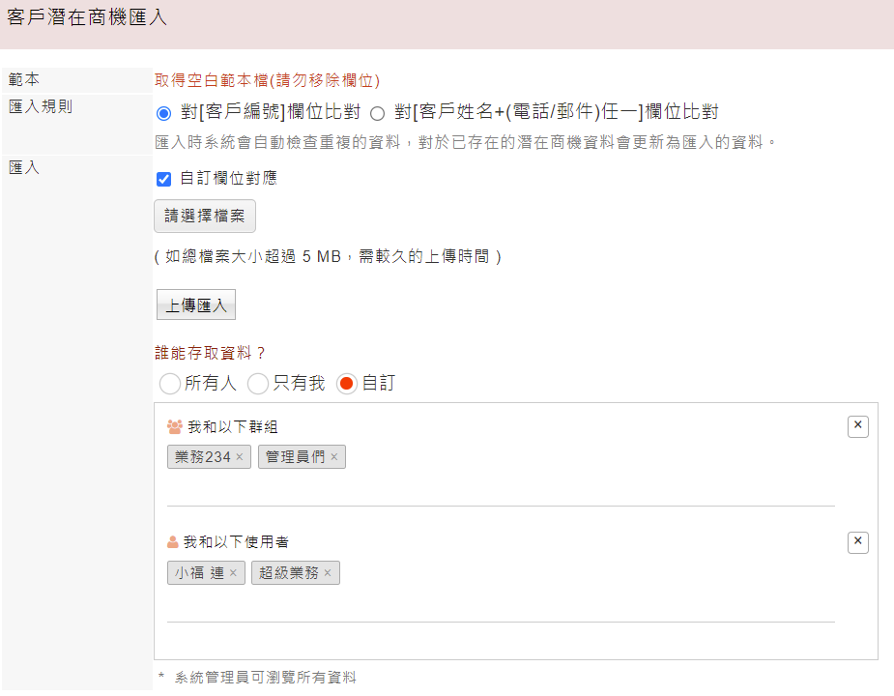Click the 業務234 group tag

[x=202, y=457]
